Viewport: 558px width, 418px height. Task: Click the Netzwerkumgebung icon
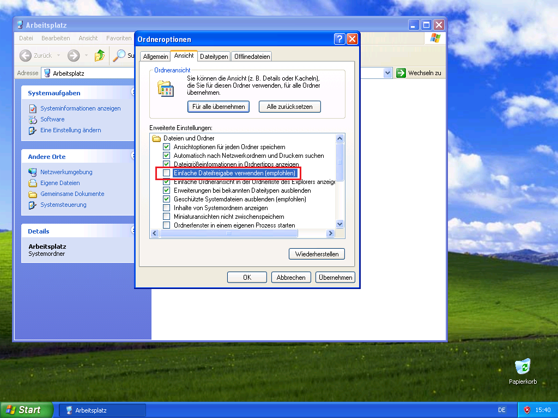tap(33, 172)
